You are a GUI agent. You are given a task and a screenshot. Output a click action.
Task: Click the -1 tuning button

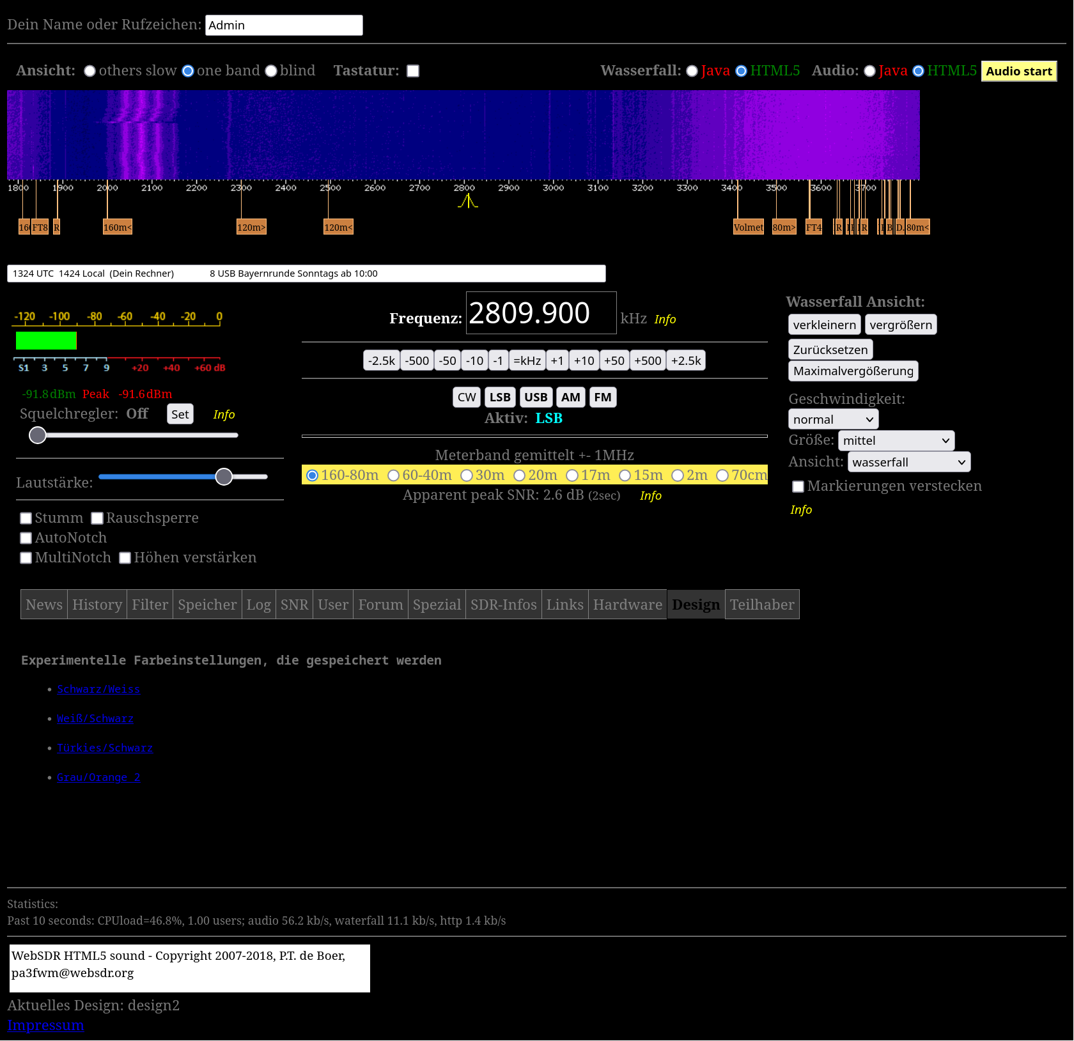point(498,360)
